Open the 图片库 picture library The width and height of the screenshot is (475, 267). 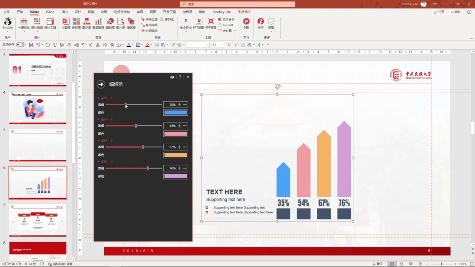[x=121, y=23]
